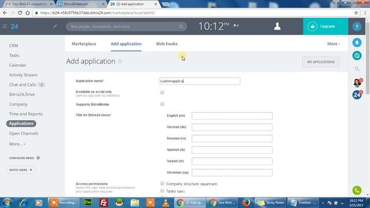Click the Ukrainian (ua) menu title field

click(x=232, y=173)
